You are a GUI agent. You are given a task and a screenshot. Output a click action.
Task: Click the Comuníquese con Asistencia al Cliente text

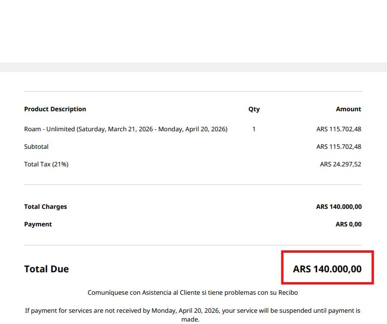click(193, 293)
